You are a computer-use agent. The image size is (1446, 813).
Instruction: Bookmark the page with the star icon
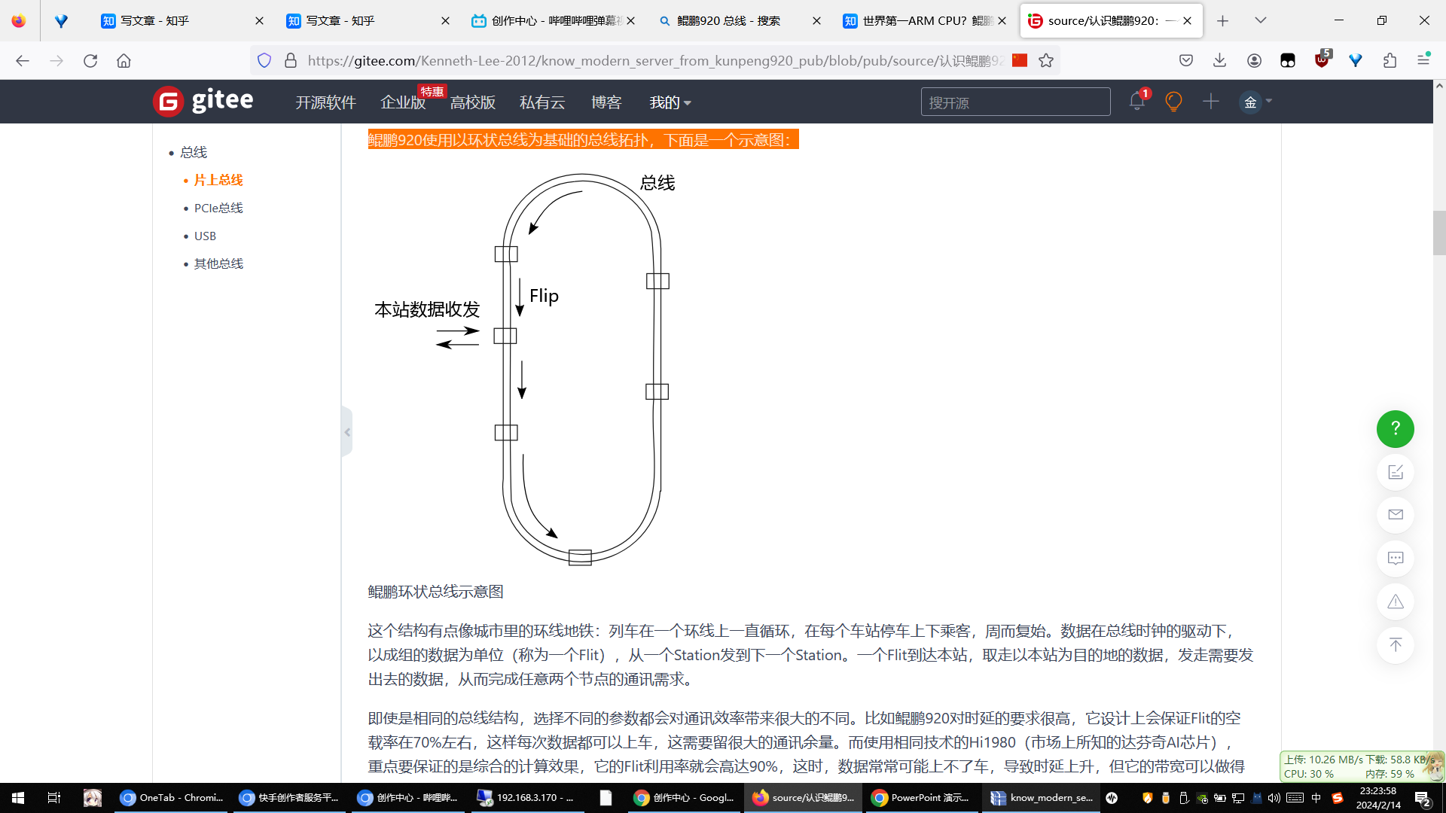point(1046,60)
